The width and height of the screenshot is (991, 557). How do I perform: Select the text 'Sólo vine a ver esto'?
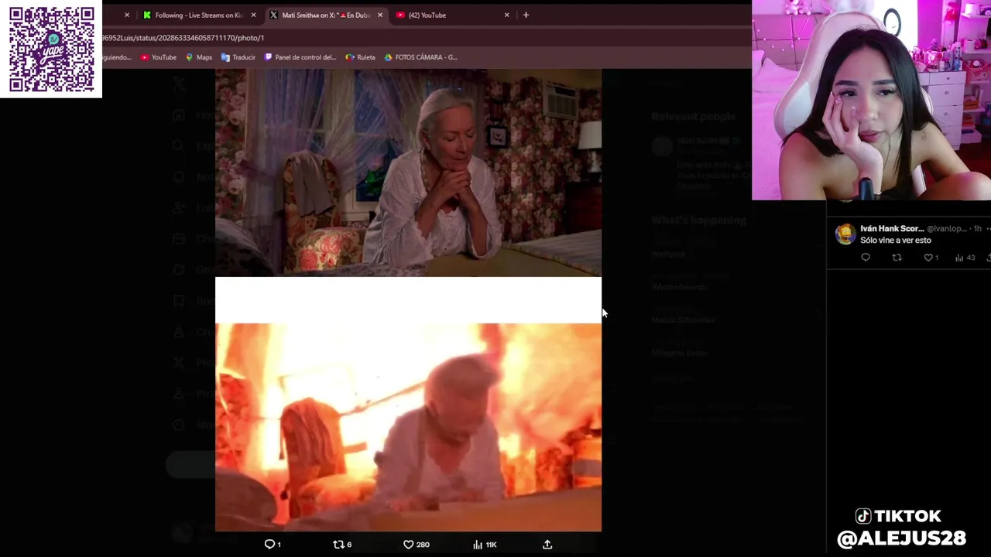[x=896, y=241]
